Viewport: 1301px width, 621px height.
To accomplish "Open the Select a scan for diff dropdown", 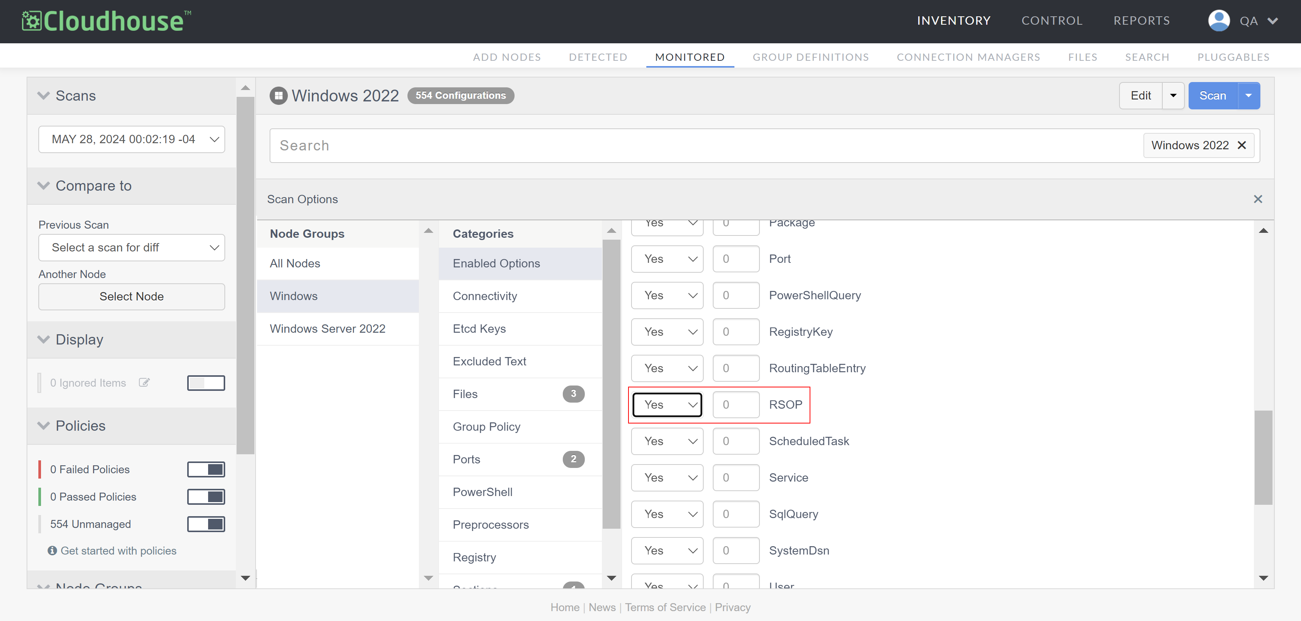I will coord(132,248).
